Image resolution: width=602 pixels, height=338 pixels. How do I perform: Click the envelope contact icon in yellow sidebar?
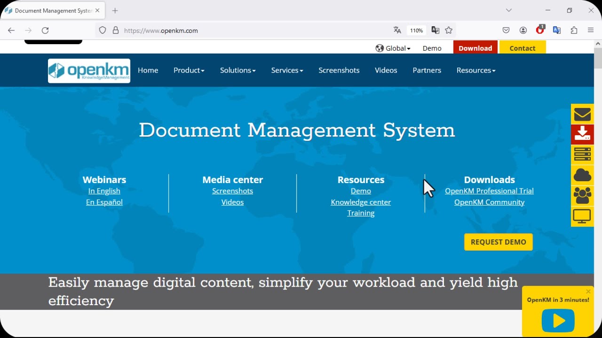tap(582, 114)
